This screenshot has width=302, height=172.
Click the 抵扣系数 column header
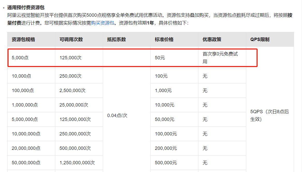[x=127, y=39]
